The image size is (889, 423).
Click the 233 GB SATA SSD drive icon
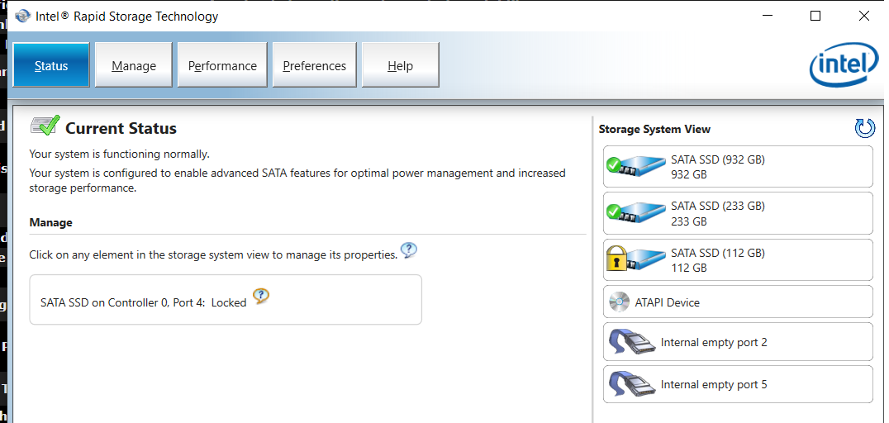coord(636,213)
